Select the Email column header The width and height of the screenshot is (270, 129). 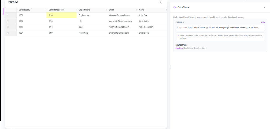tap(122, 10)
